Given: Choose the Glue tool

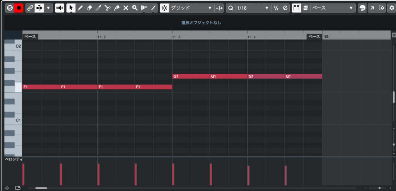Looking at the screenshot, I should click(x=116, y=8).
